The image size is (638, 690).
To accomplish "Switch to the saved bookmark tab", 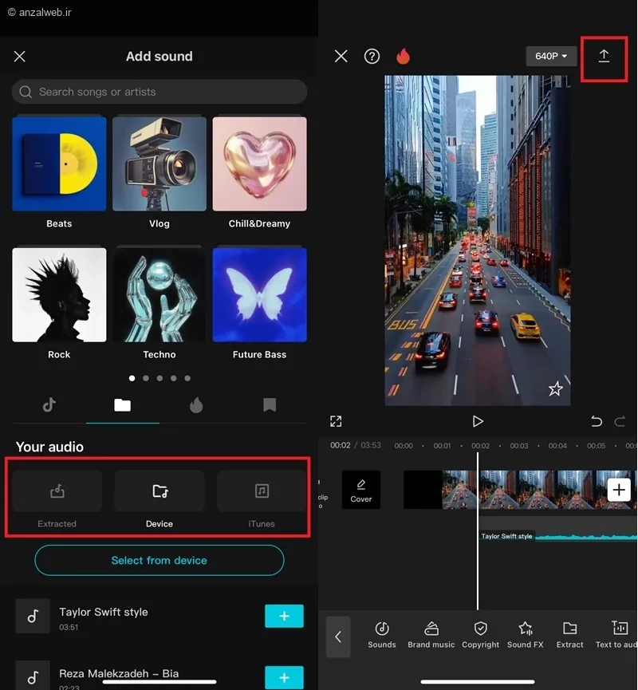I will pyautogui.click(x=270, y=405).
